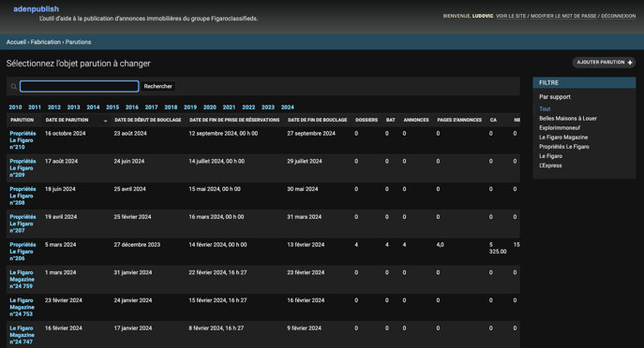Filter by Belles Maisons à Louer
The height and width of the screenshot is (348, 644).
568,119
